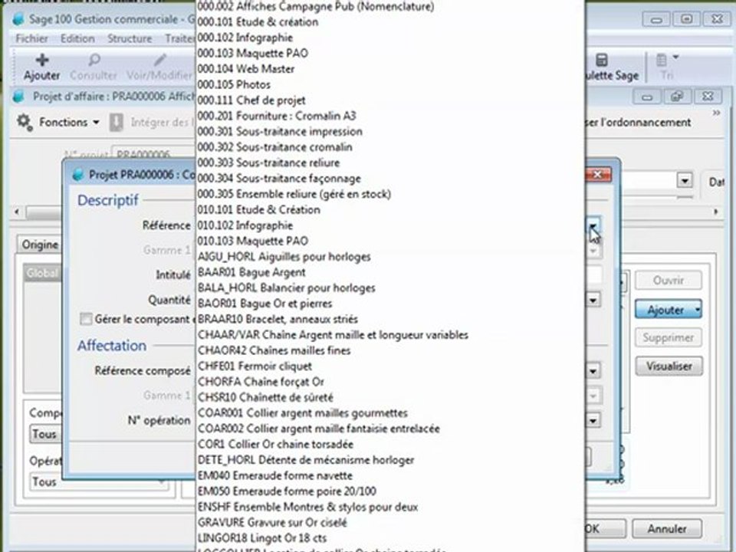Select the Global list row

42,273
